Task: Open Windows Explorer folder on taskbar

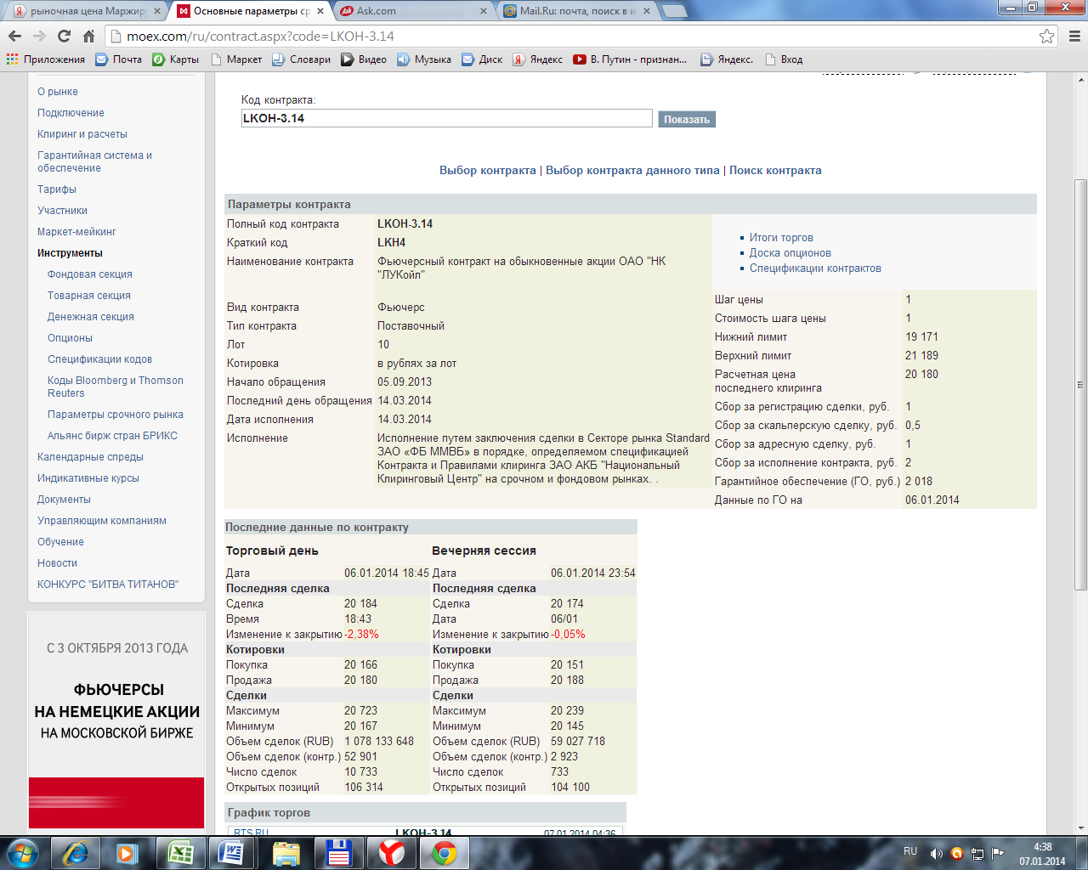Action: point(286,853)
